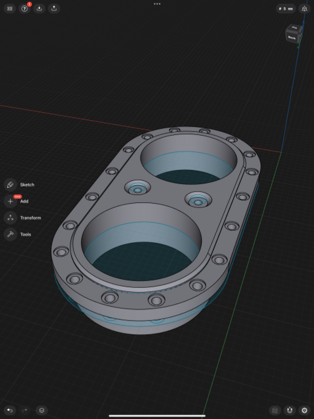Toggle snapping with the magnet icon
The image size is (314, 419).
[x=290, y=410]
